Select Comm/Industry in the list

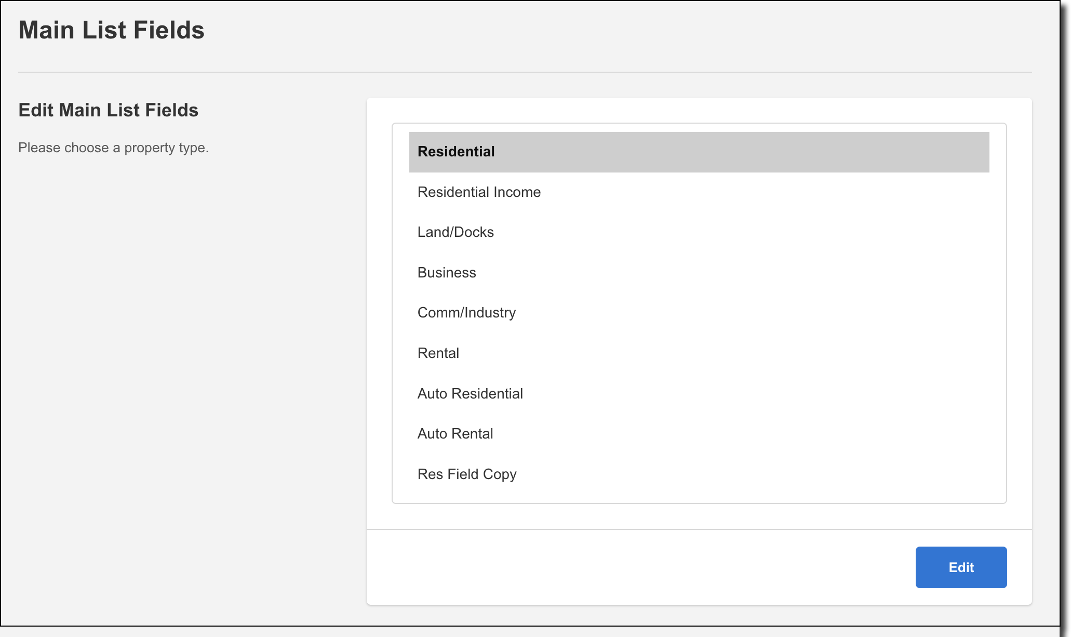click(699, 313)
